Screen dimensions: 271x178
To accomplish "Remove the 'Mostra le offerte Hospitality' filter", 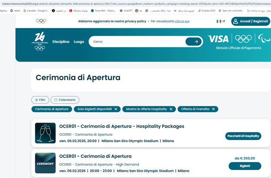I will [171, 109].
